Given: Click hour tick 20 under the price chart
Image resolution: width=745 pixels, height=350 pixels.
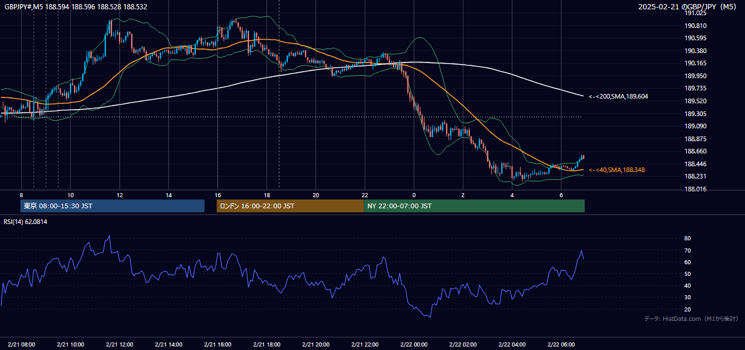Looking at the screenshot, I should [316, 195].
